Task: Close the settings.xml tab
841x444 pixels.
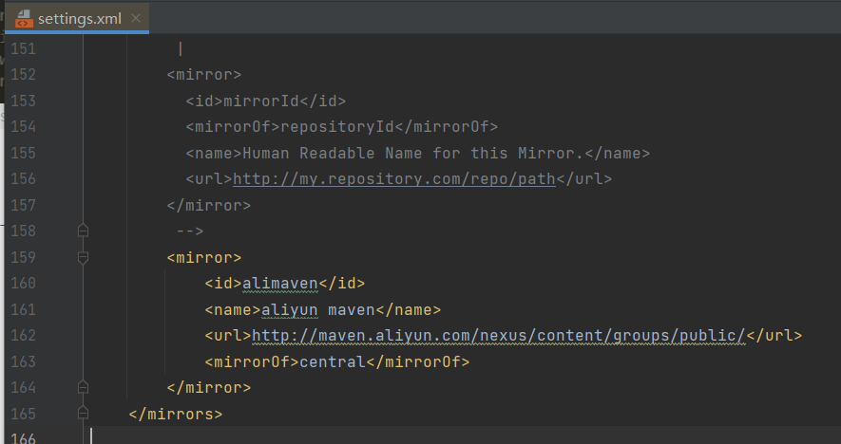Action: pos(136,18)
